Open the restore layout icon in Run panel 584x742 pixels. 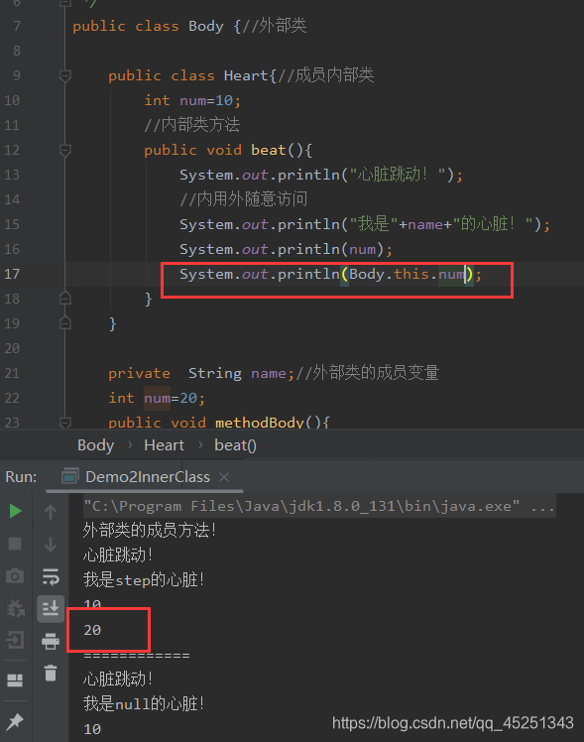pyautogui.click(x=15, y=680)
